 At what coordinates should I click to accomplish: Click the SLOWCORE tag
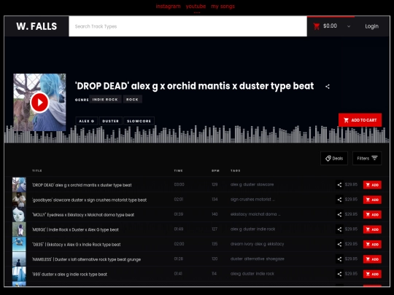point(139,121)
